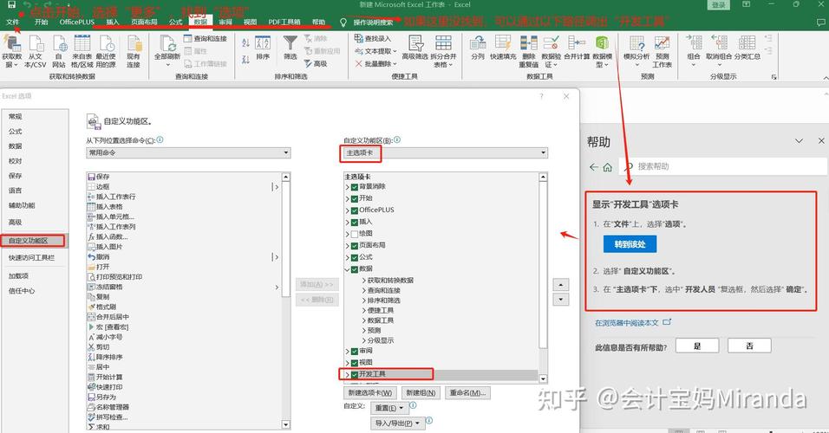Expand the 帮助 pane options chevron

[x=799, y=141]
